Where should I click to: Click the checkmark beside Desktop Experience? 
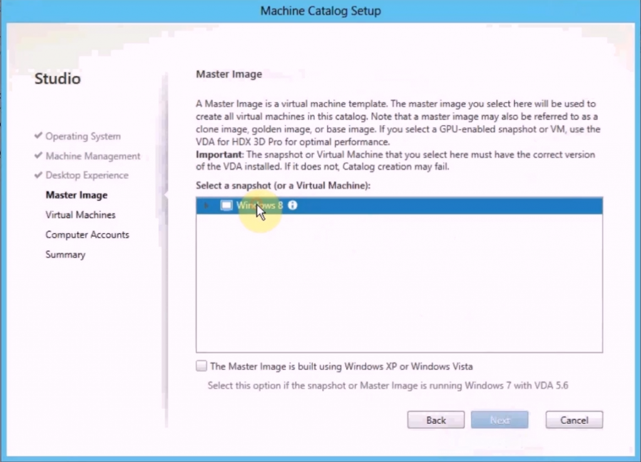coord(39,176)
